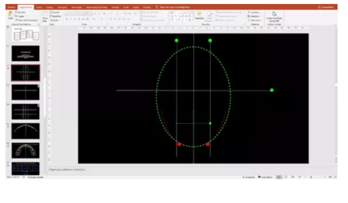The height and width of the screenshot is (203, 348).
Task: Click the Recortar (Cut) icon
Action: tap(22, 12)
